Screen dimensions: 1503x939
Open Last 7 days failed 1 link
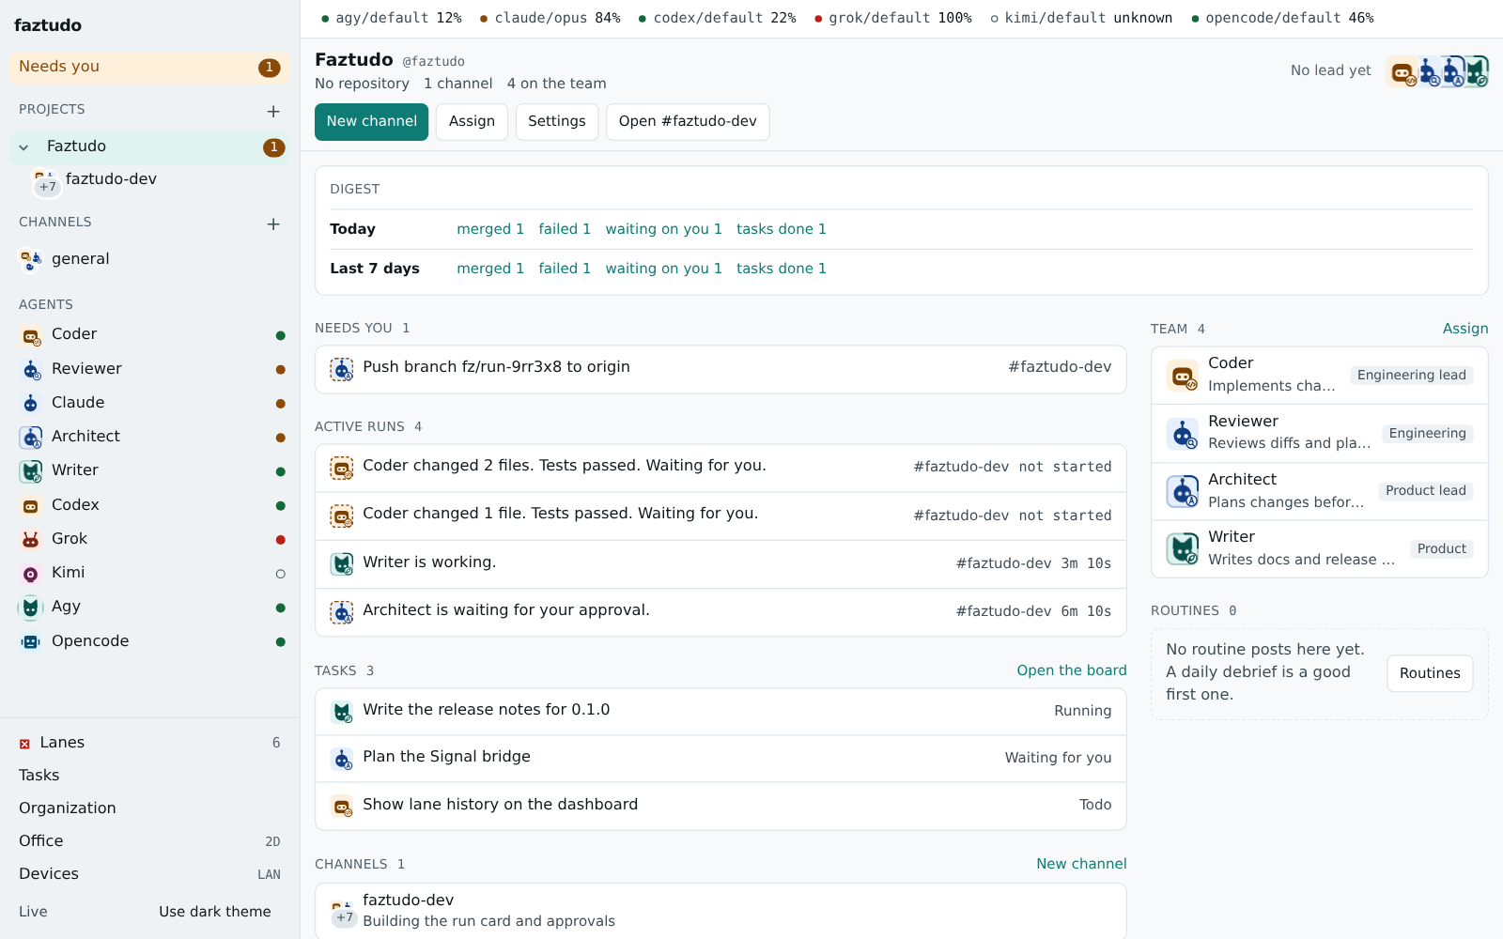click(565, 269)
